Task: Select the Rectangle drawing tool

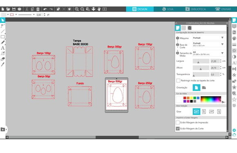Action: [3, 37]
